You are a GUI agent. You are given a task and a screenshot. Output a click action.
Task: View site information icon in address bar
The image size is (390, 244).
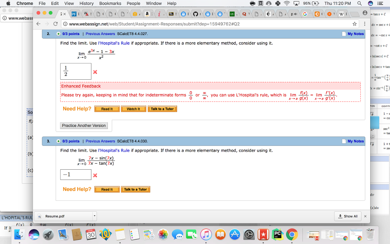(x=65, y=24)
